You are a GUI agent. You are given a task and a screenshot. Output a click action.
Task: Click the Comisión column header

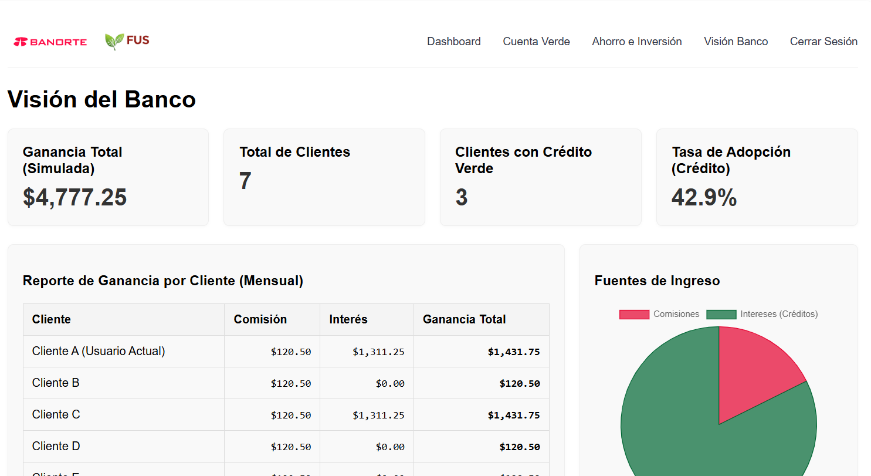(x=272, y=319)
